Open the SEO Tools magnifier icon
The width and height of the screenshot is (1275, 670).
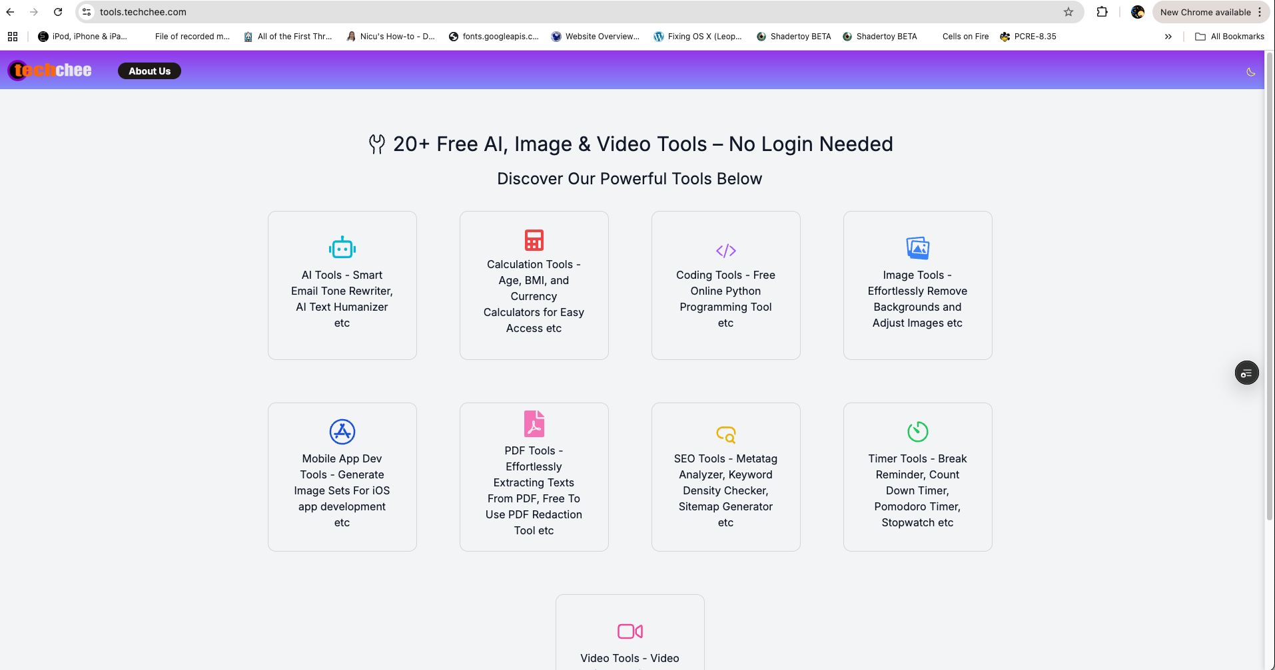pyautogui.click(x=725, y=434)
